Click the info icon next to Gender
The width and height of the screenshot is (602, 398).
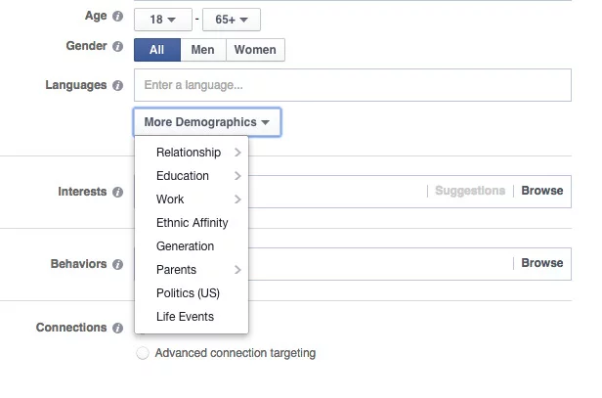pos(117,47)
